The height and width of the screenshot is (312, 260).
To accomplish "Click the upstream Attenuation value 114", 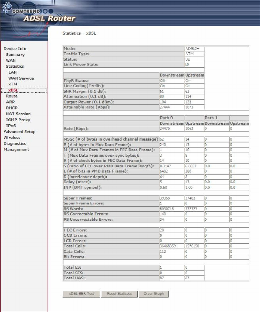I will click(x=188, y=97).
